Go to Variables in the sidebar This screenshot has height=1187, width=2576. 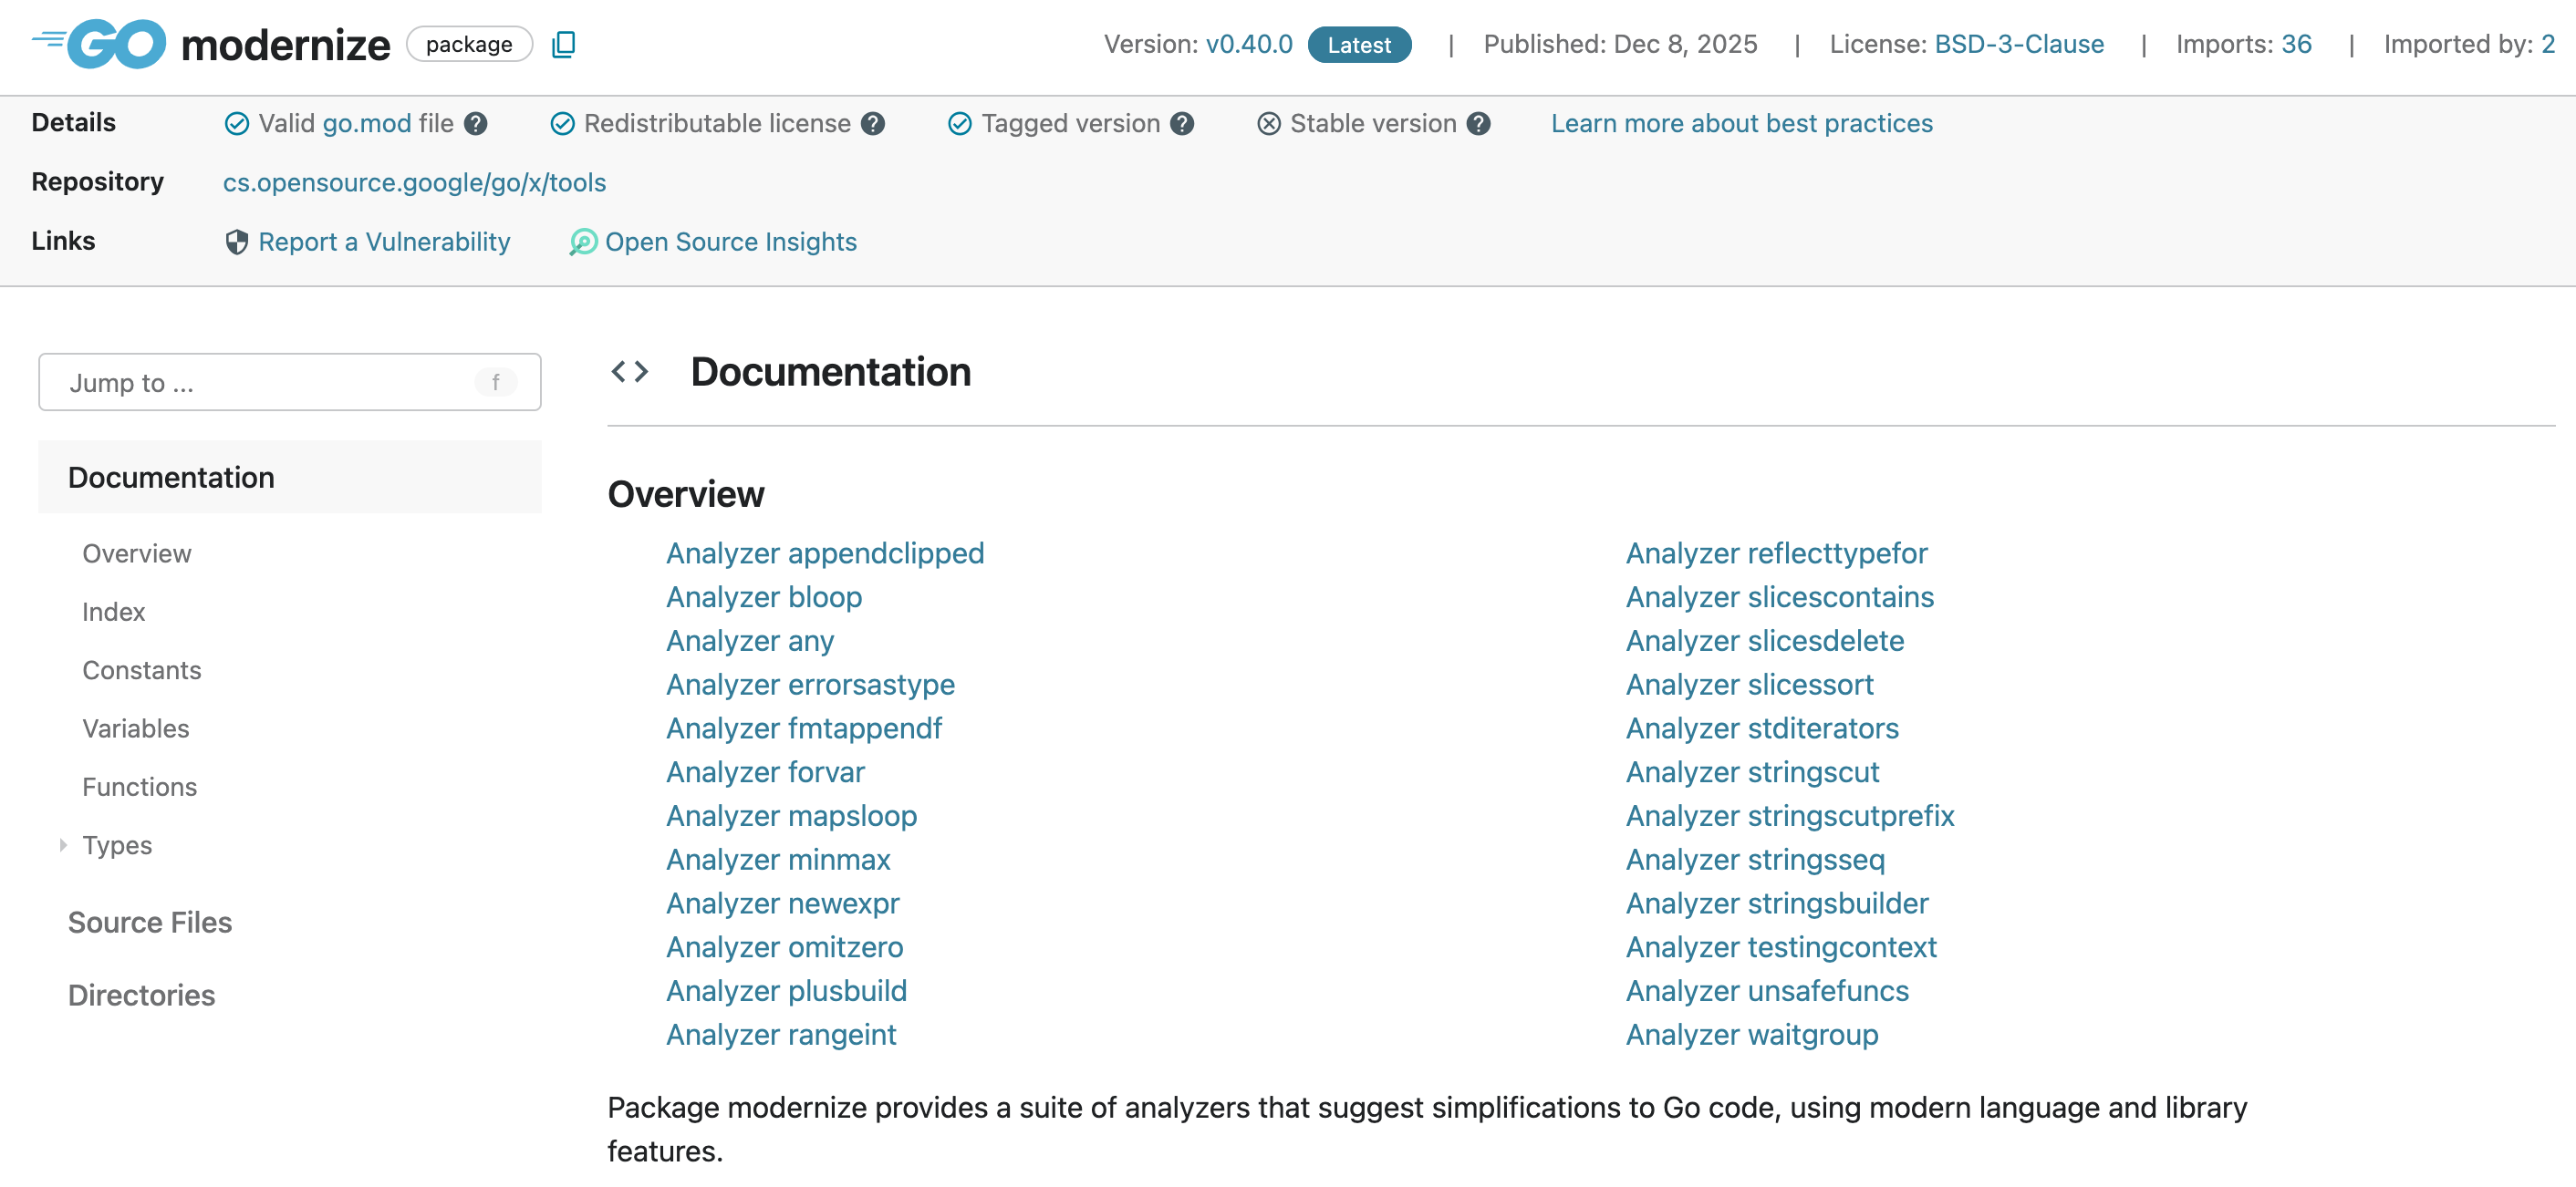tap(136, 728)
